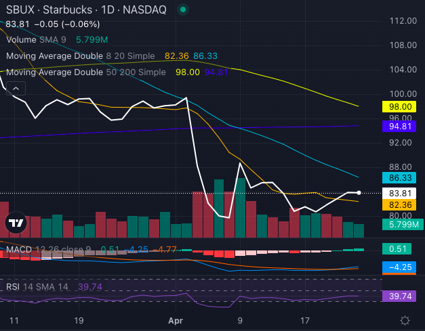Click the last price dot on white line
425x331 pixels.
coord(359,193)
